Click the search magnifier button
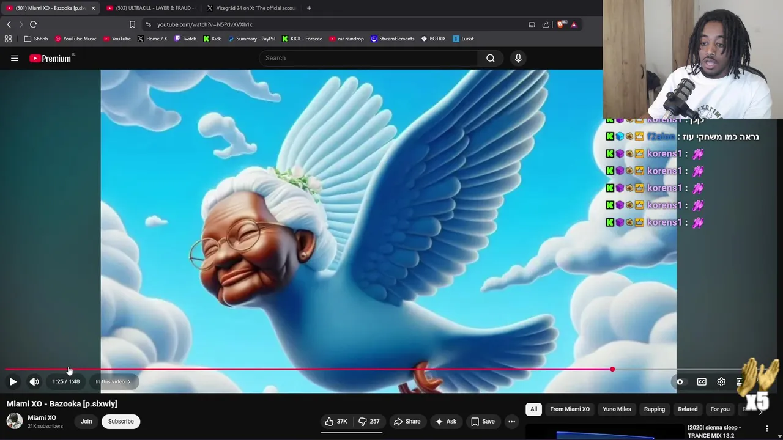Viewport: 783px width, 440px height. coord(490,58)
